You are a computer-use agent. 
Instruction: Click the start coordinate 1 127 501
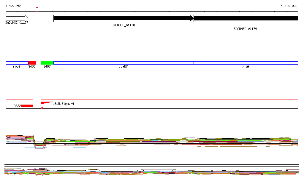(x=14, y=6)
